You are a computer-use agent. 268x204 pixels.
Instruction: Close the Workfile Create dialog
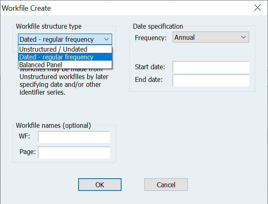point(257,8)
